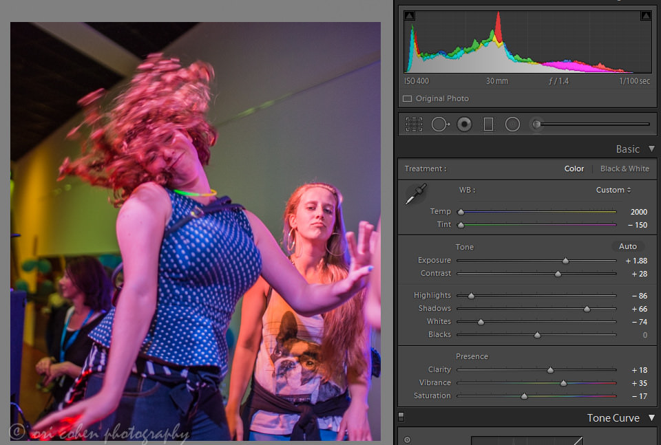Pick the White Balance eyedropper
Viewport: 661px width, 445px height.
[416, 194]
